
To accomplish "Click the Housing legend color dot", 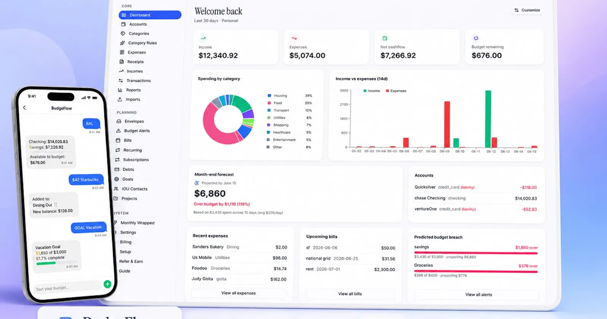I will [x=269, y=96].
